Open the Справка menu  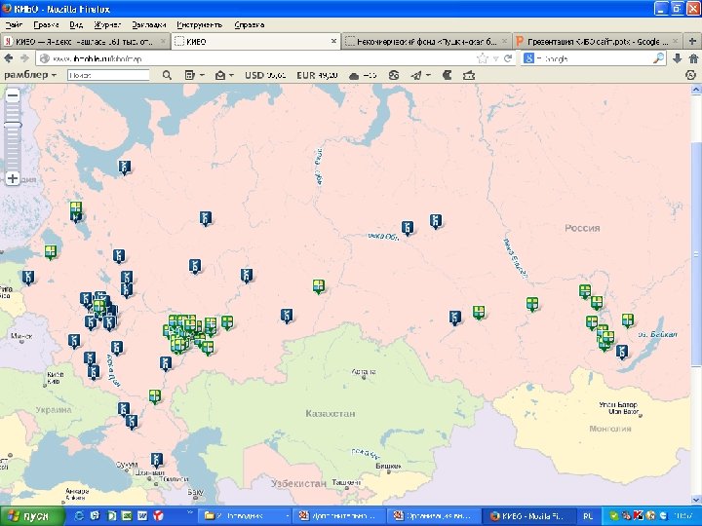coord(249,25)
